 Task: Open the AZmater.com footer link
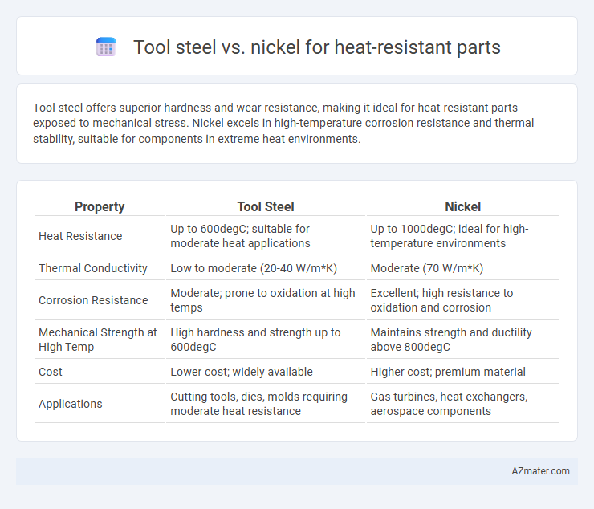540,471
